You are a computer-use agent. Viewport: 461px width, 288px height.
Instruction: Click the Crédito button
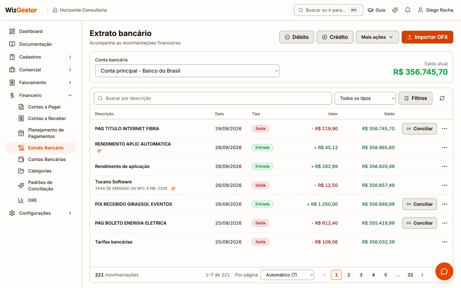click(335, 37)
